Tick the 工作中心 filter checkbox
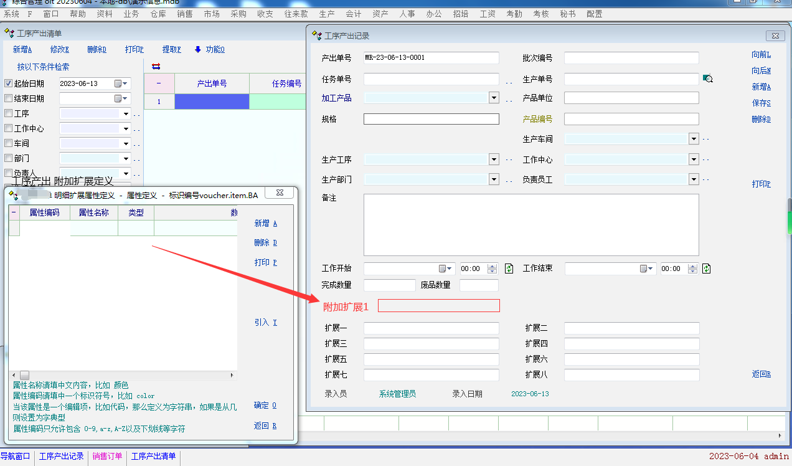The width and height of the screenshot is (792, 466). pos(9,128)
